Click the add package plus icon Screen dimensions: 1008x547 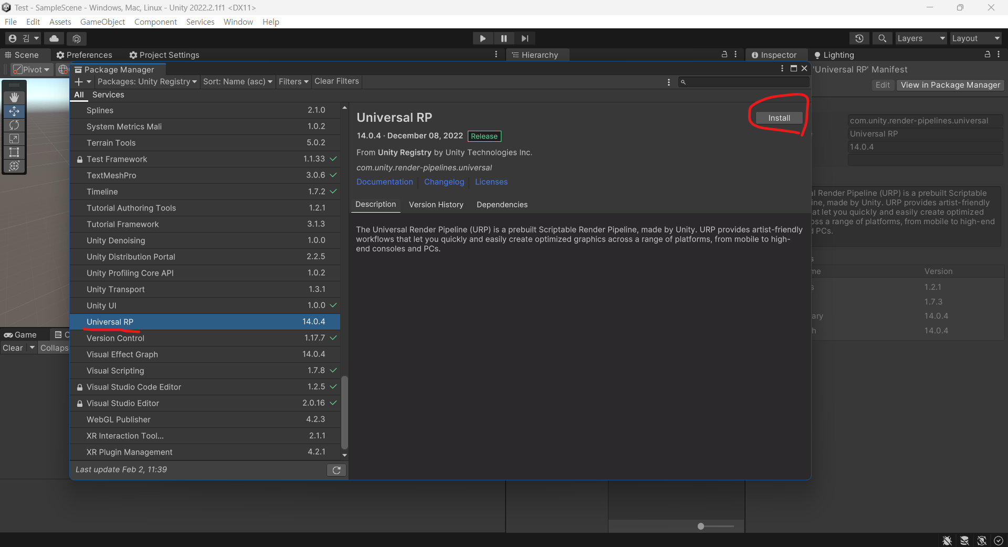[79, 82]
